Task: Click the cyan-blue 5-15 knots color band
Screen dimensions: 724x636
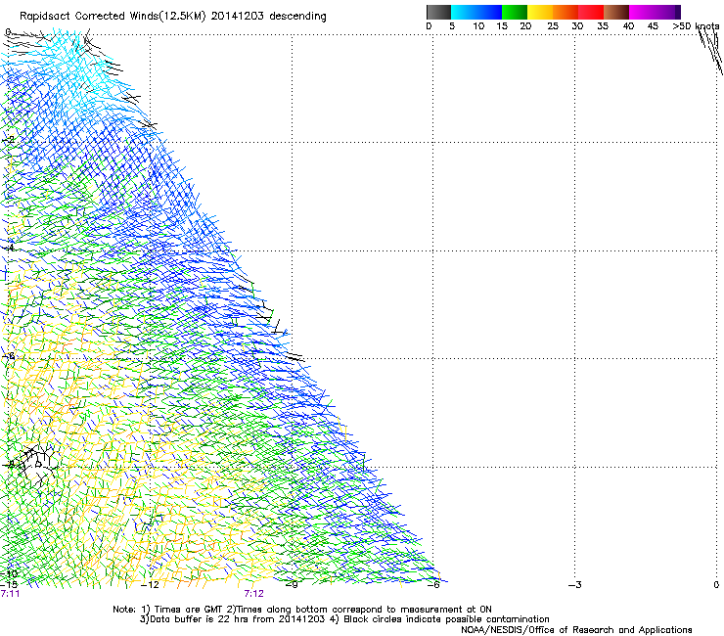Action: pos(476,12)
